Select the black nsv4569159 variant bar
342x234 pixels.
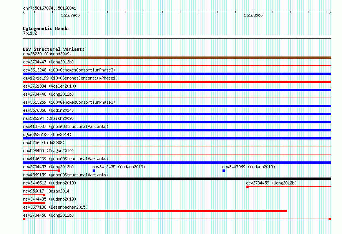pos(177,179)
